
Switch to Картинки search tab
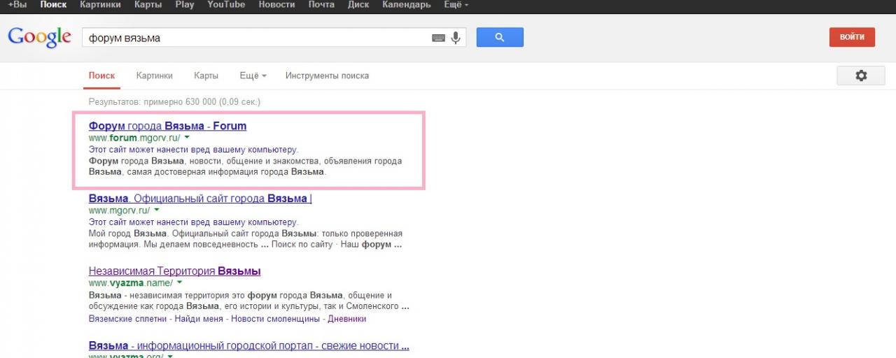pos(154,76)
